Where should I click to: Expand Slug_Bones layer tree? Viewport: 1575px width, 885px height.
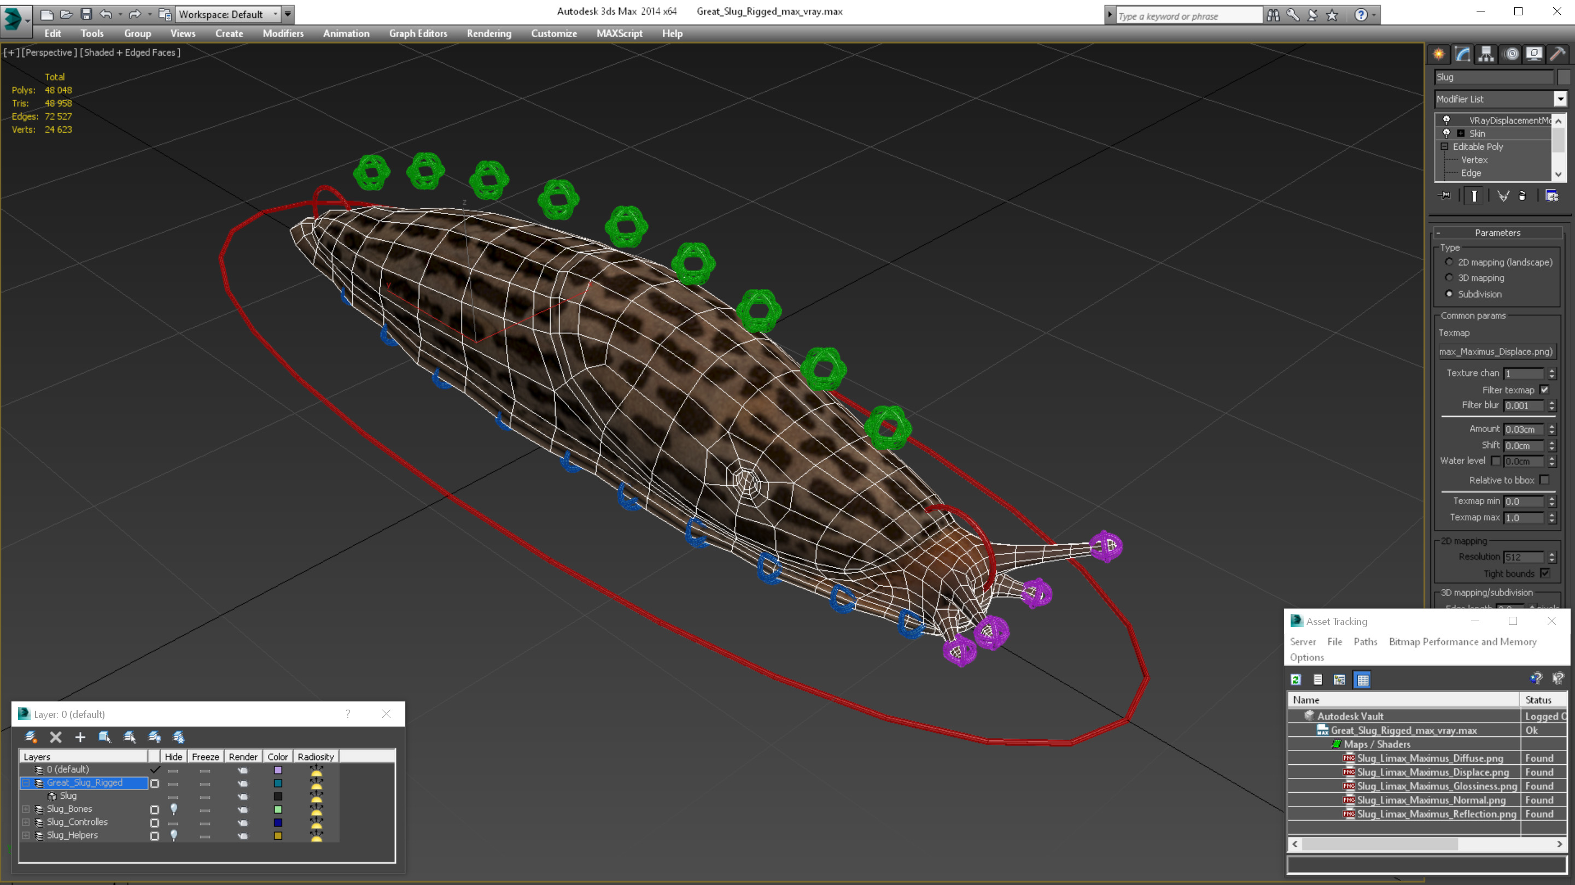pyautogui.click(x=26, y=809)
